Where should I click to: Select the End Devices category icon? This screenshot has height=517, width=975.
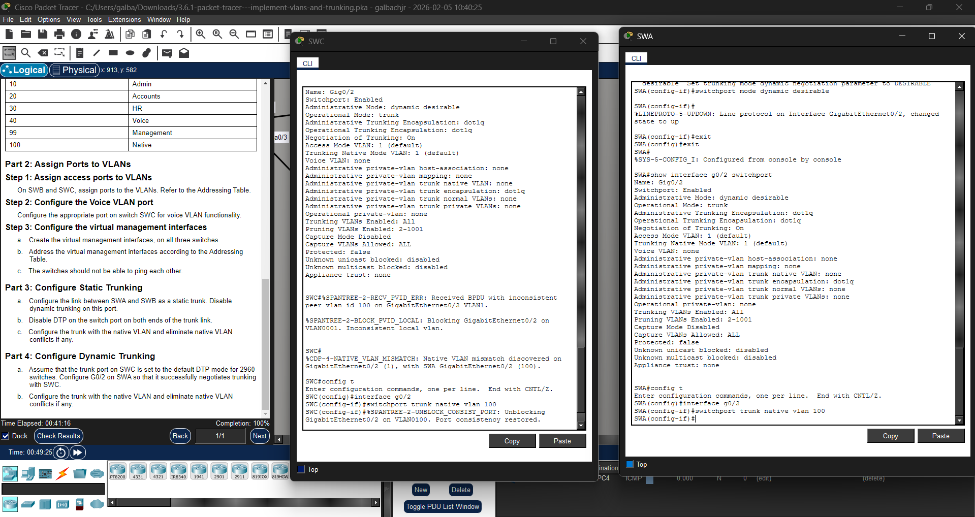28,474
